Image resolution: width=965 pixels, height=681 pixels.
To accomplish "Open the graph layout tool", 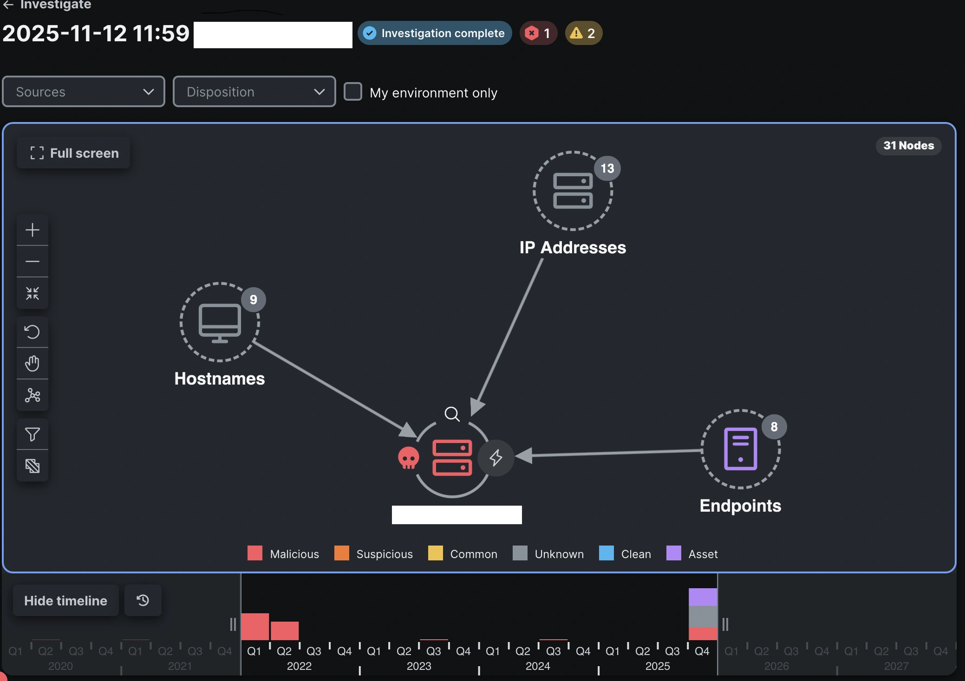I will click(x=33, y=395).
